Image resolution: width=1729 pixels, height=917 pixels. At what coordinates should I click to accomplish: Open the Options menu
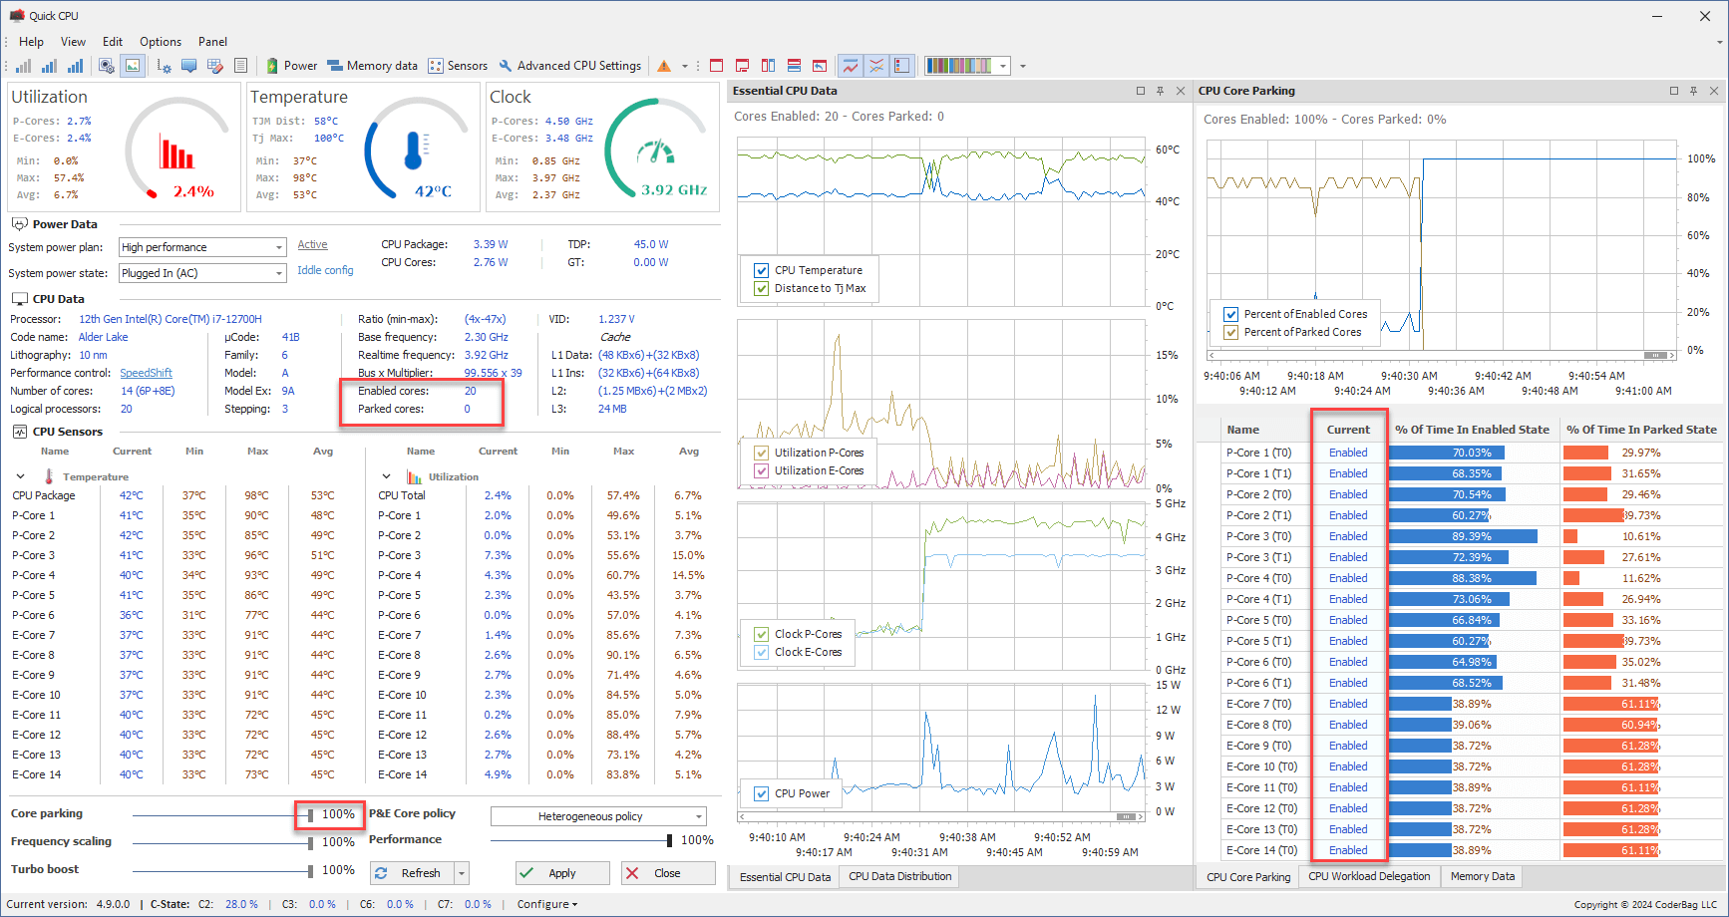point(160,42)
